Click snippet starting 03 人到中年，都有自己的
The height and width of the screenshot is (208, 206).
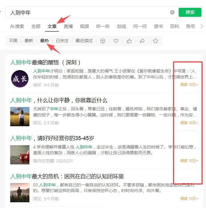pos(114,188)
